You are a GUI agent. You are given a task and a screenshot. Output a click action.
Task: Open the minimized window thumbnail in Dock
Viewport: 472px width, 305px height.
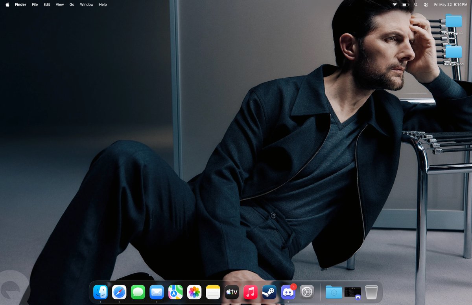coord(352,292)
